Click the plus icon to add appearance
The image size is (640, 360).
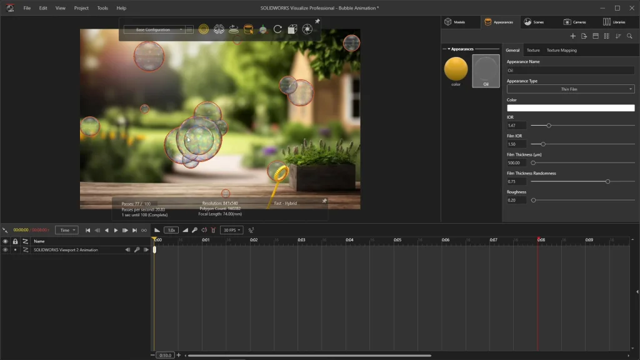(572, 36)
